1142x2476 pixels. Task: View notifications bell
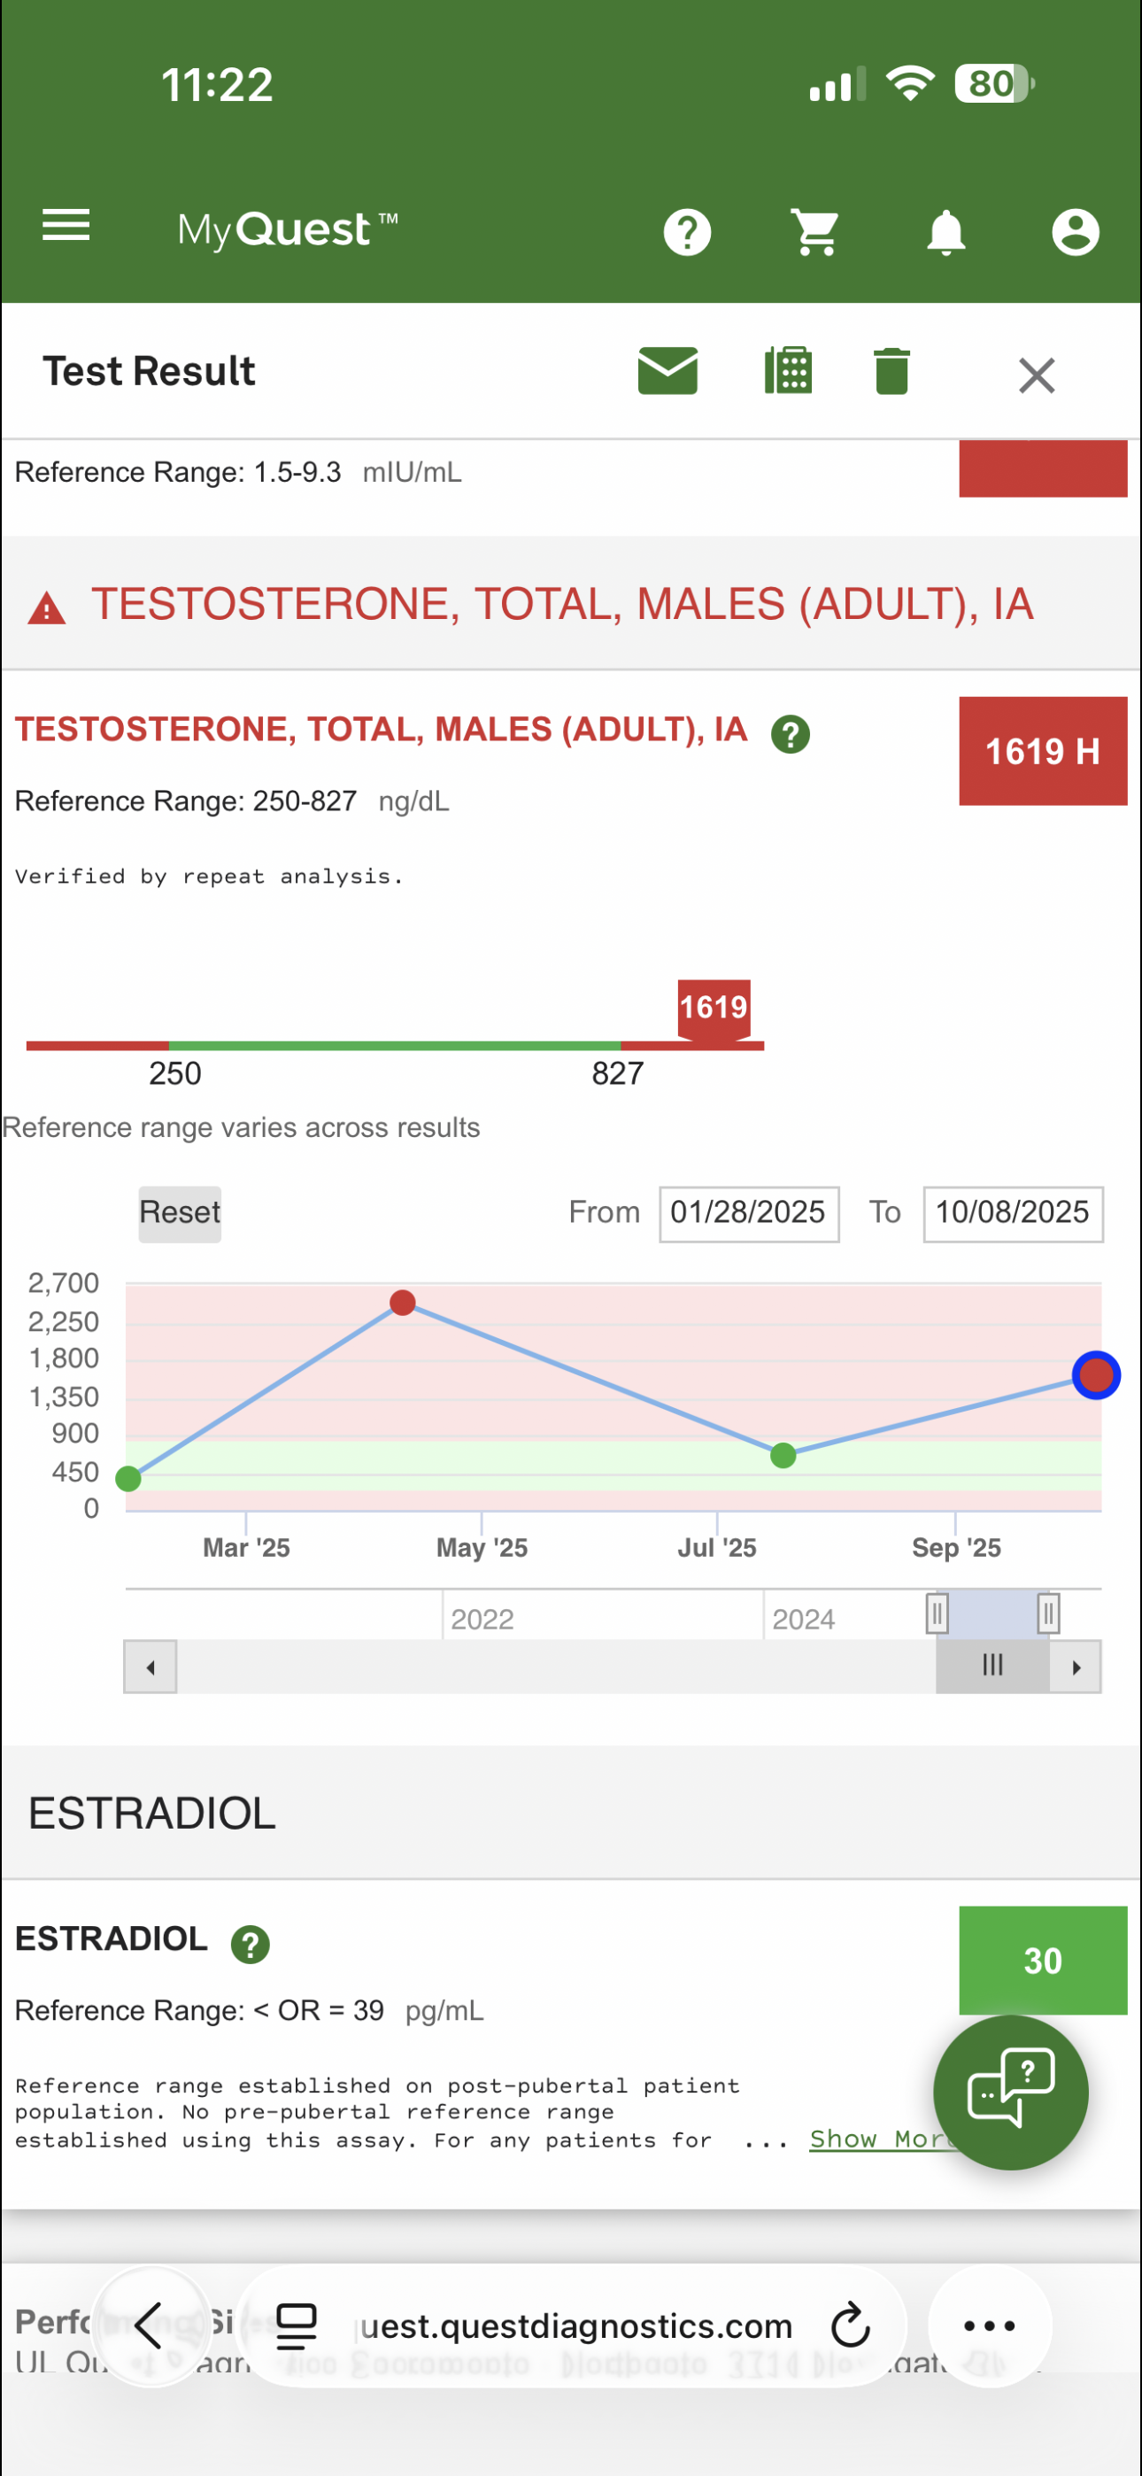[x=945, y=232]
